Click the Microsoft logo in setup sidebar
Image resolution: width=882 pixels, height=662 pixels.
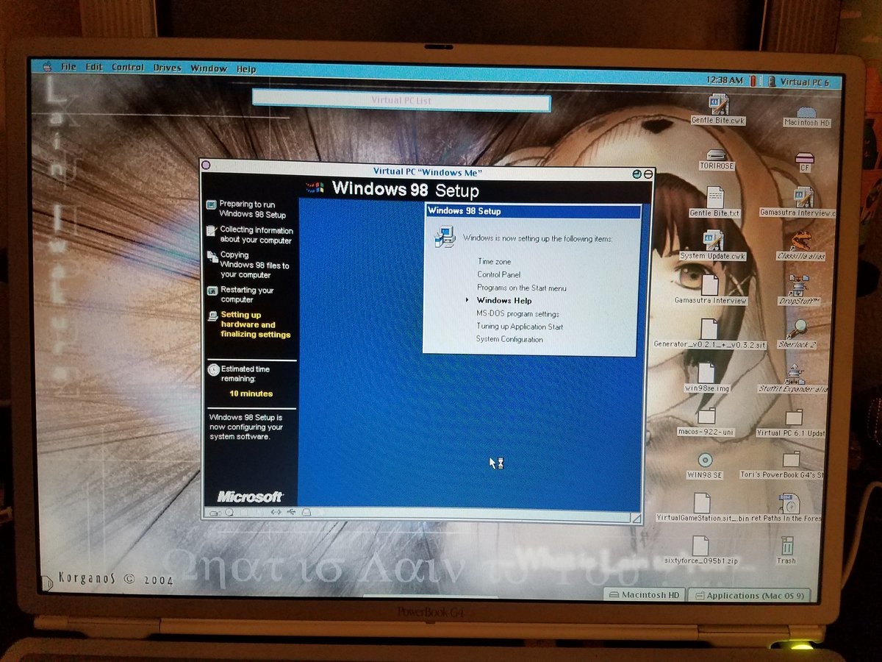pyautogui.click(x=250, y=496)
